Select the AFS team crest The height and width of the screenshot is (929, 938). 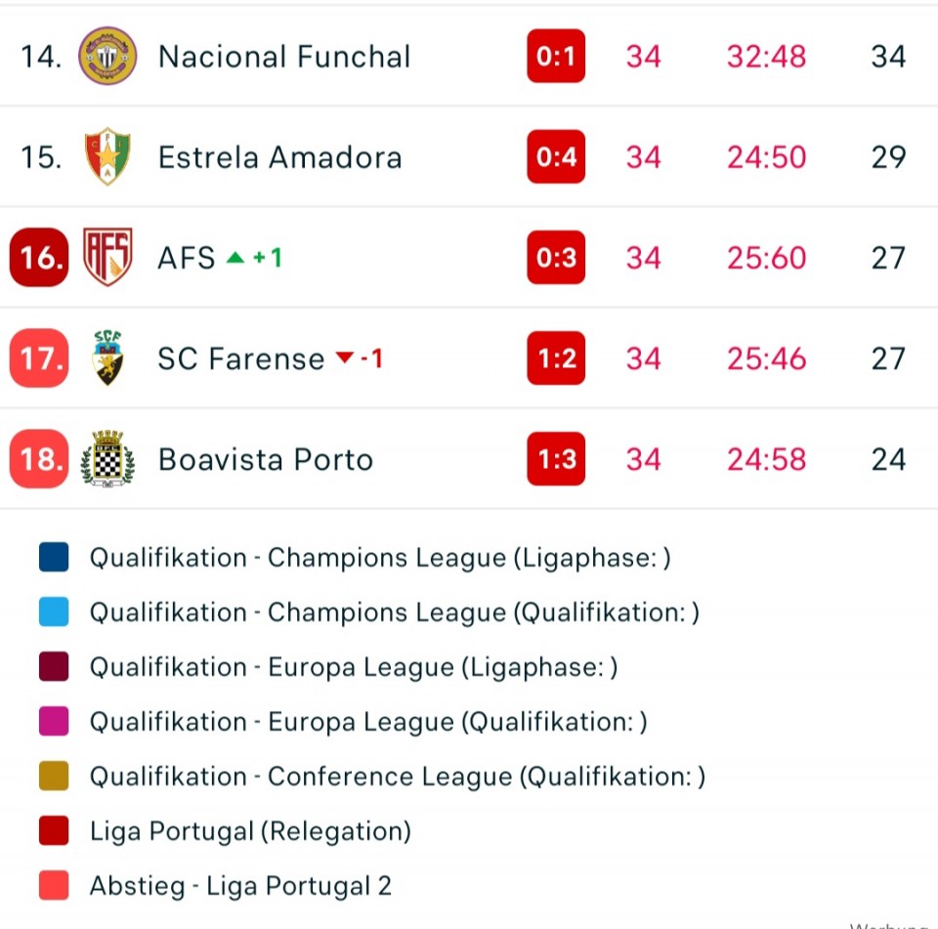click(x=107, y=257)
